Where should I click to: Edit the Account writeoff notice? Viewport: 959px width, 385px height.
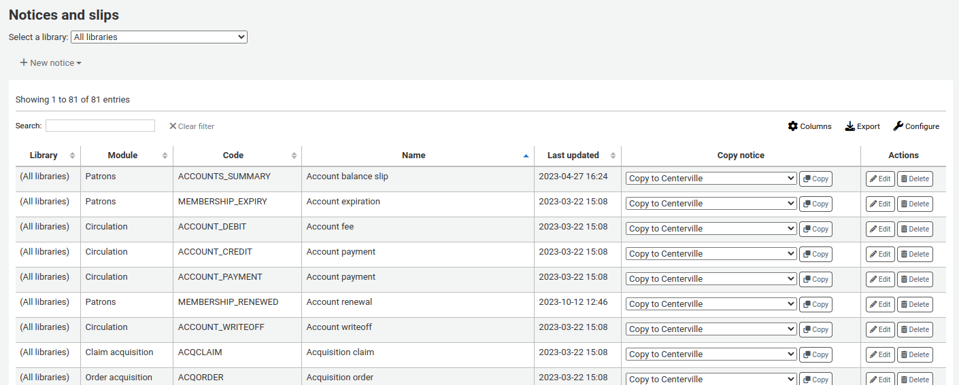click(880, 330)
